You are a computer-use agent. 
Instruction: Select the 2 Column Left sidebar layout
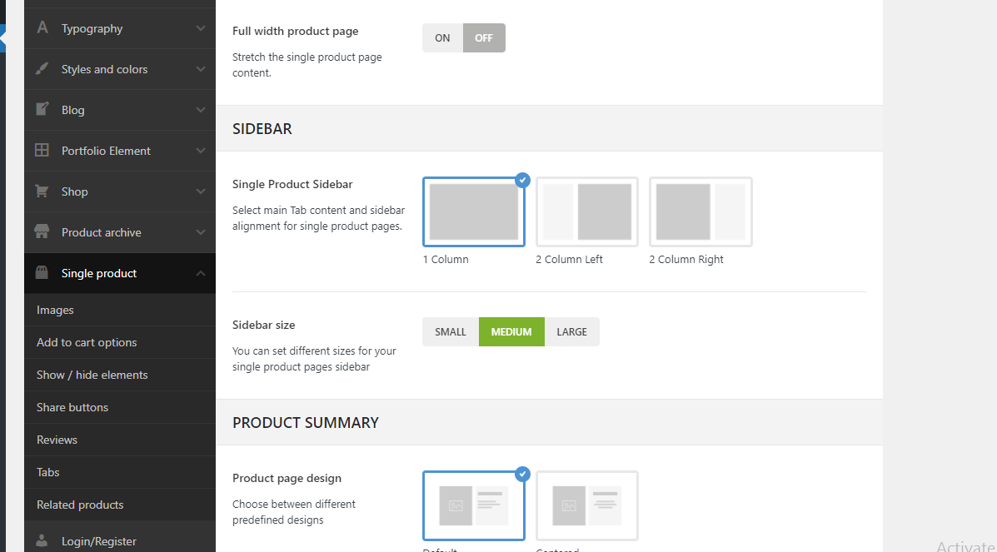pyautogui.click(x=587, y=211)
